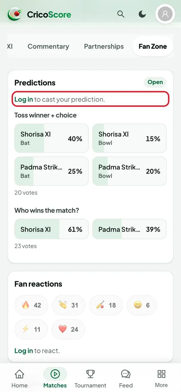
Task: Tap the fire reaction with 42
Action: pos(31,305)
